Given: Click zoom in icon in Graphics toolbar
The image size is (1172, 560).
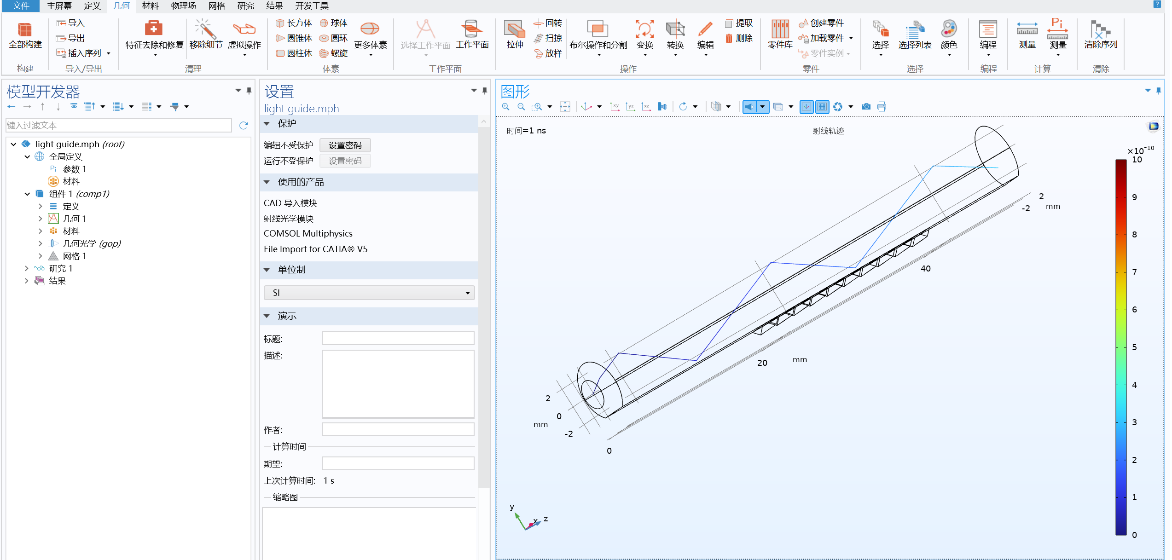Looking at the screenshot, I should (505, 107).
